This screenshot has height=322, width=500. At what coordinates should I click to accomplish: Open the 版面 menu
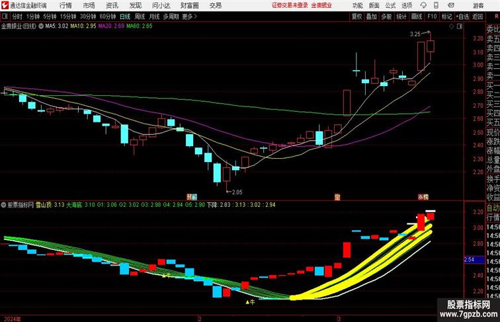pos(374,5)
